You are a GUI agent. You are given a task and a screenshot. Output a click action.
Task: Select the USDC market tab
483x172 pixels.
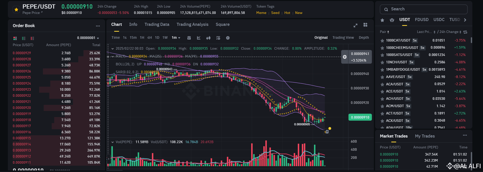[439, 20]
